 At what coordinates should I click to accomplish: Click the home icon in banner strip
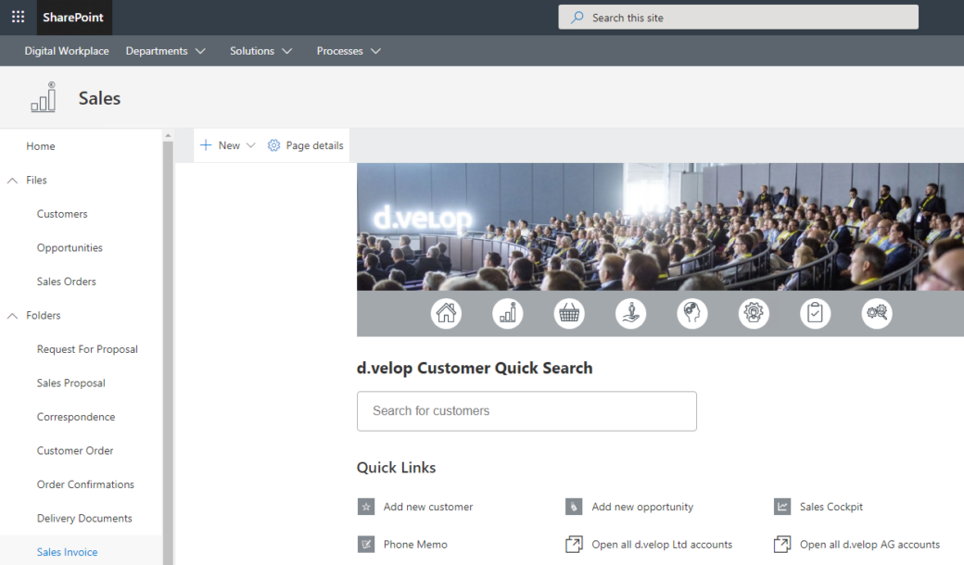tap(447, 313)
